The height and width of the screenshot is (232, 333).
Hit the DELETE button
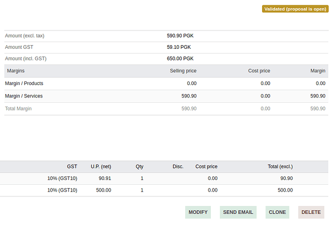(311, 212)
